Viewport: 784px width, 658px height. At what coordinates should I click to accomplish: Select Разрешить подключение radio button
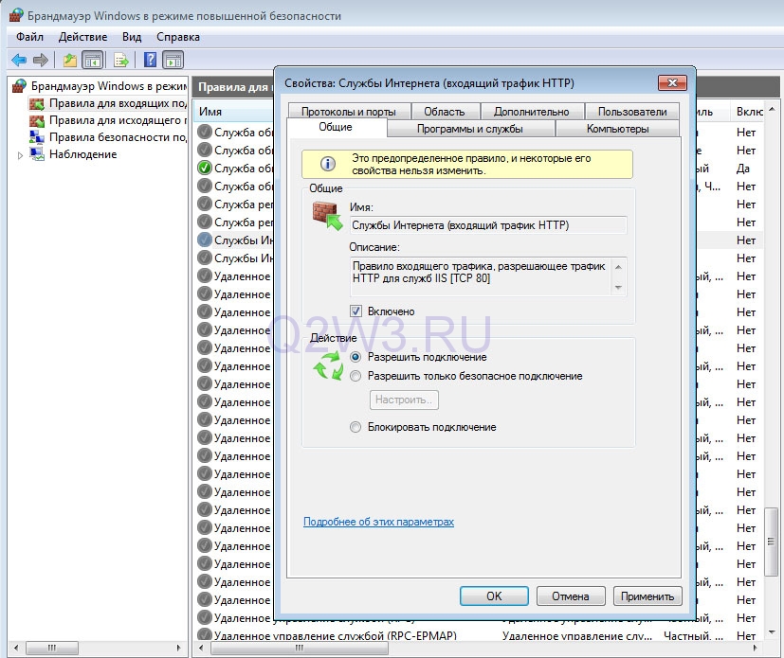pos(356,357)
